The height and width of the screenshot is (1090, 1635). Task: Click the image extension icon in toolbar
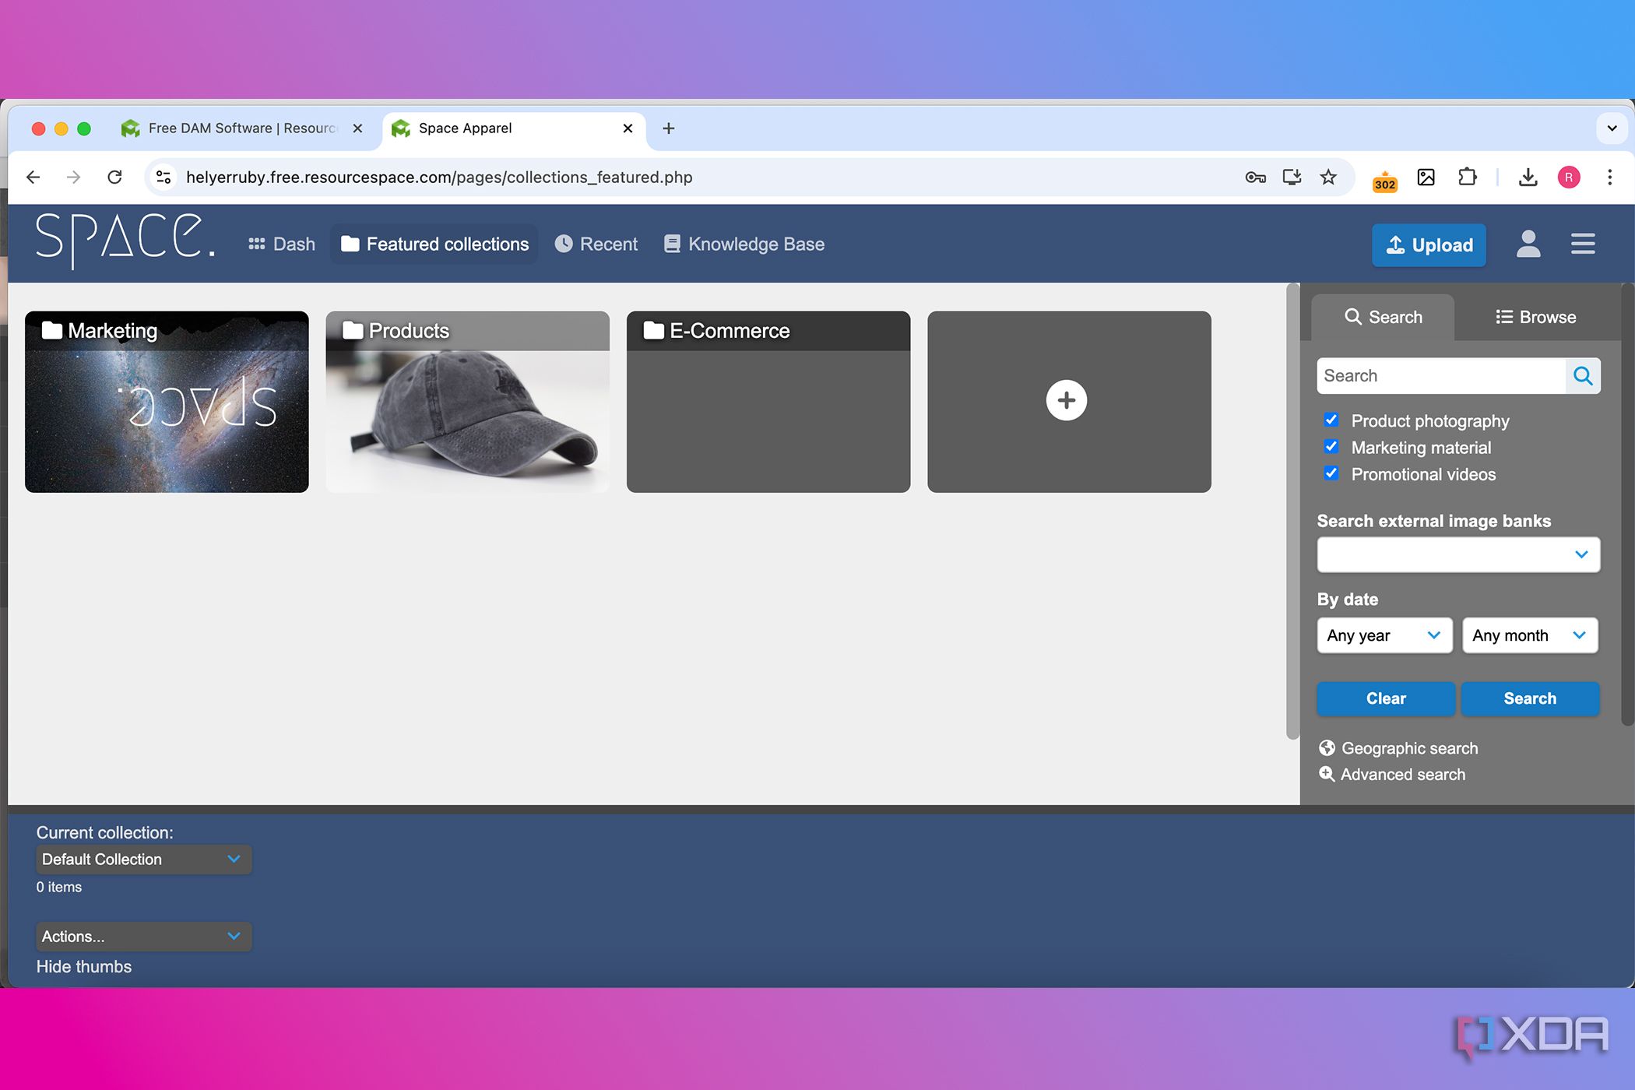point(1426,178)
